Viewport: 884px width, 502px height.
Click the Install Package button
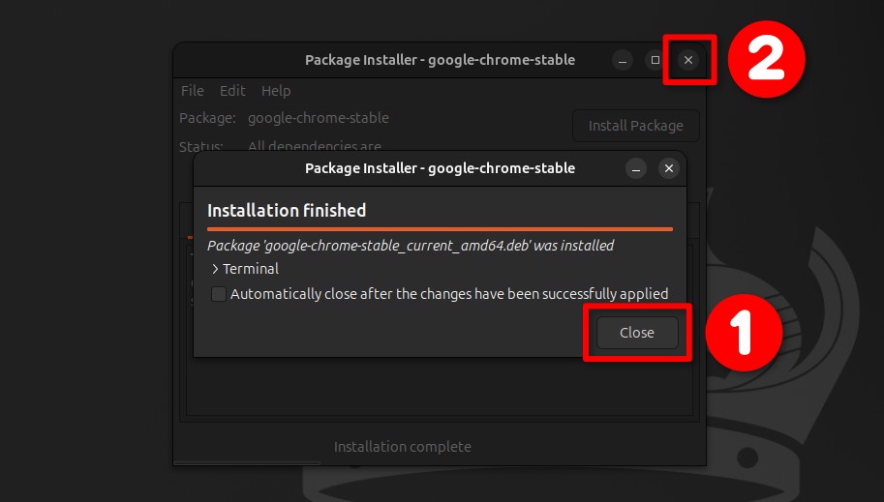pos(635,126)
